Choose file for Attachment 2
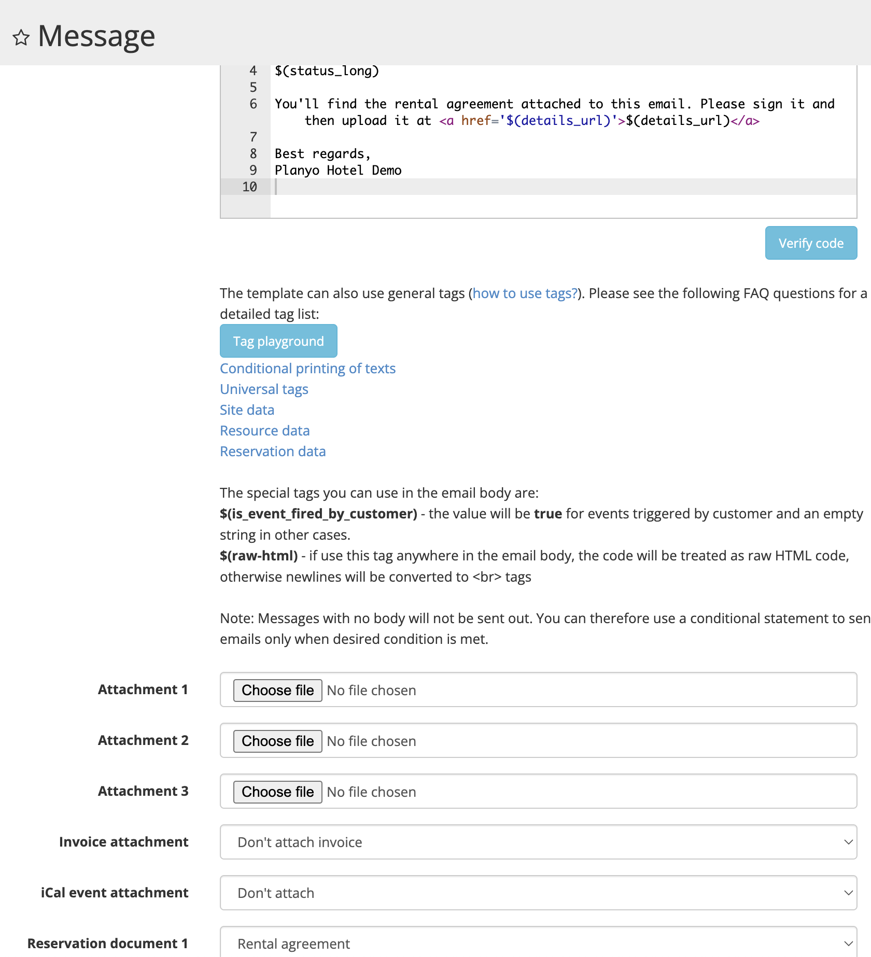 (277, 741)
